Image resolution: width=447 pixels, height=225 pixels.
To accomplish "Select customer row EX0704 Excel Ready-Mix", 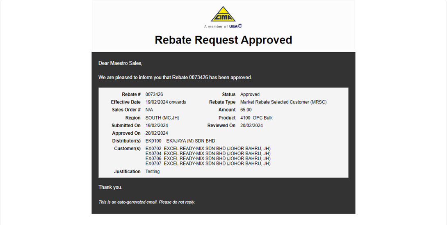I will [x=208, y=154].
